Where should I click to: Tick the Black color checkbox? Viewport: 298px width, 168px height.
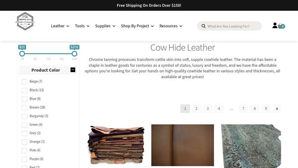tap(24, 90)
